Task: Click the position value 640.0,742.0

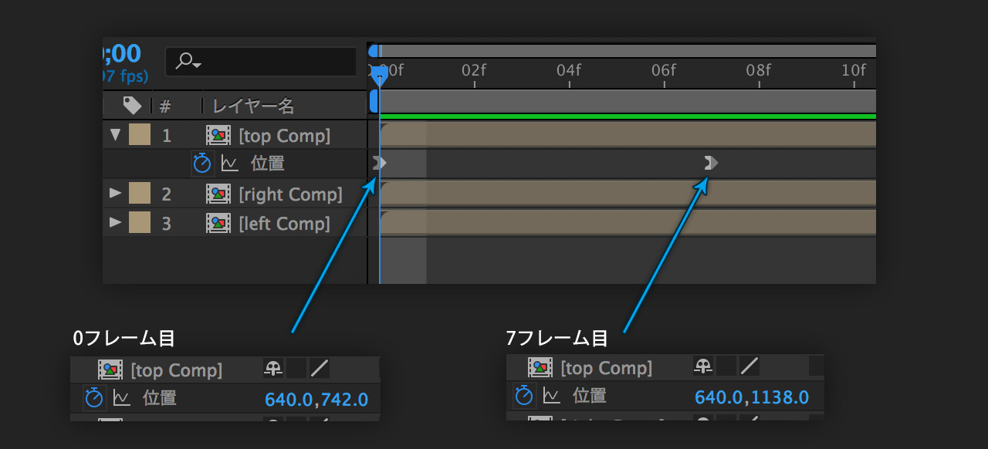Action: coord(316,400)
